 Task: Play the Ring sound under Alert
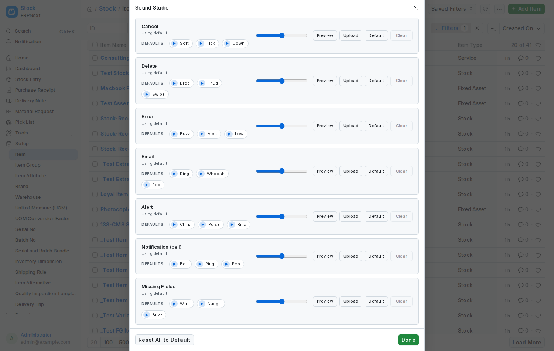click(x=239, y=225)
